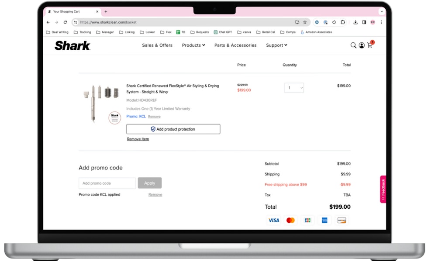This screenshot has width=428, height=262.
Task: Close the Your Shopping Cart tab
Action: 97,11
